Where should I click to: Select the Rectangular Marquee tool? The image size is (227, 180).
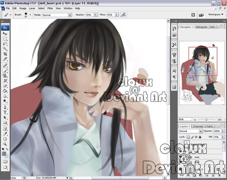pyautogui.click(x=5, y=39)
